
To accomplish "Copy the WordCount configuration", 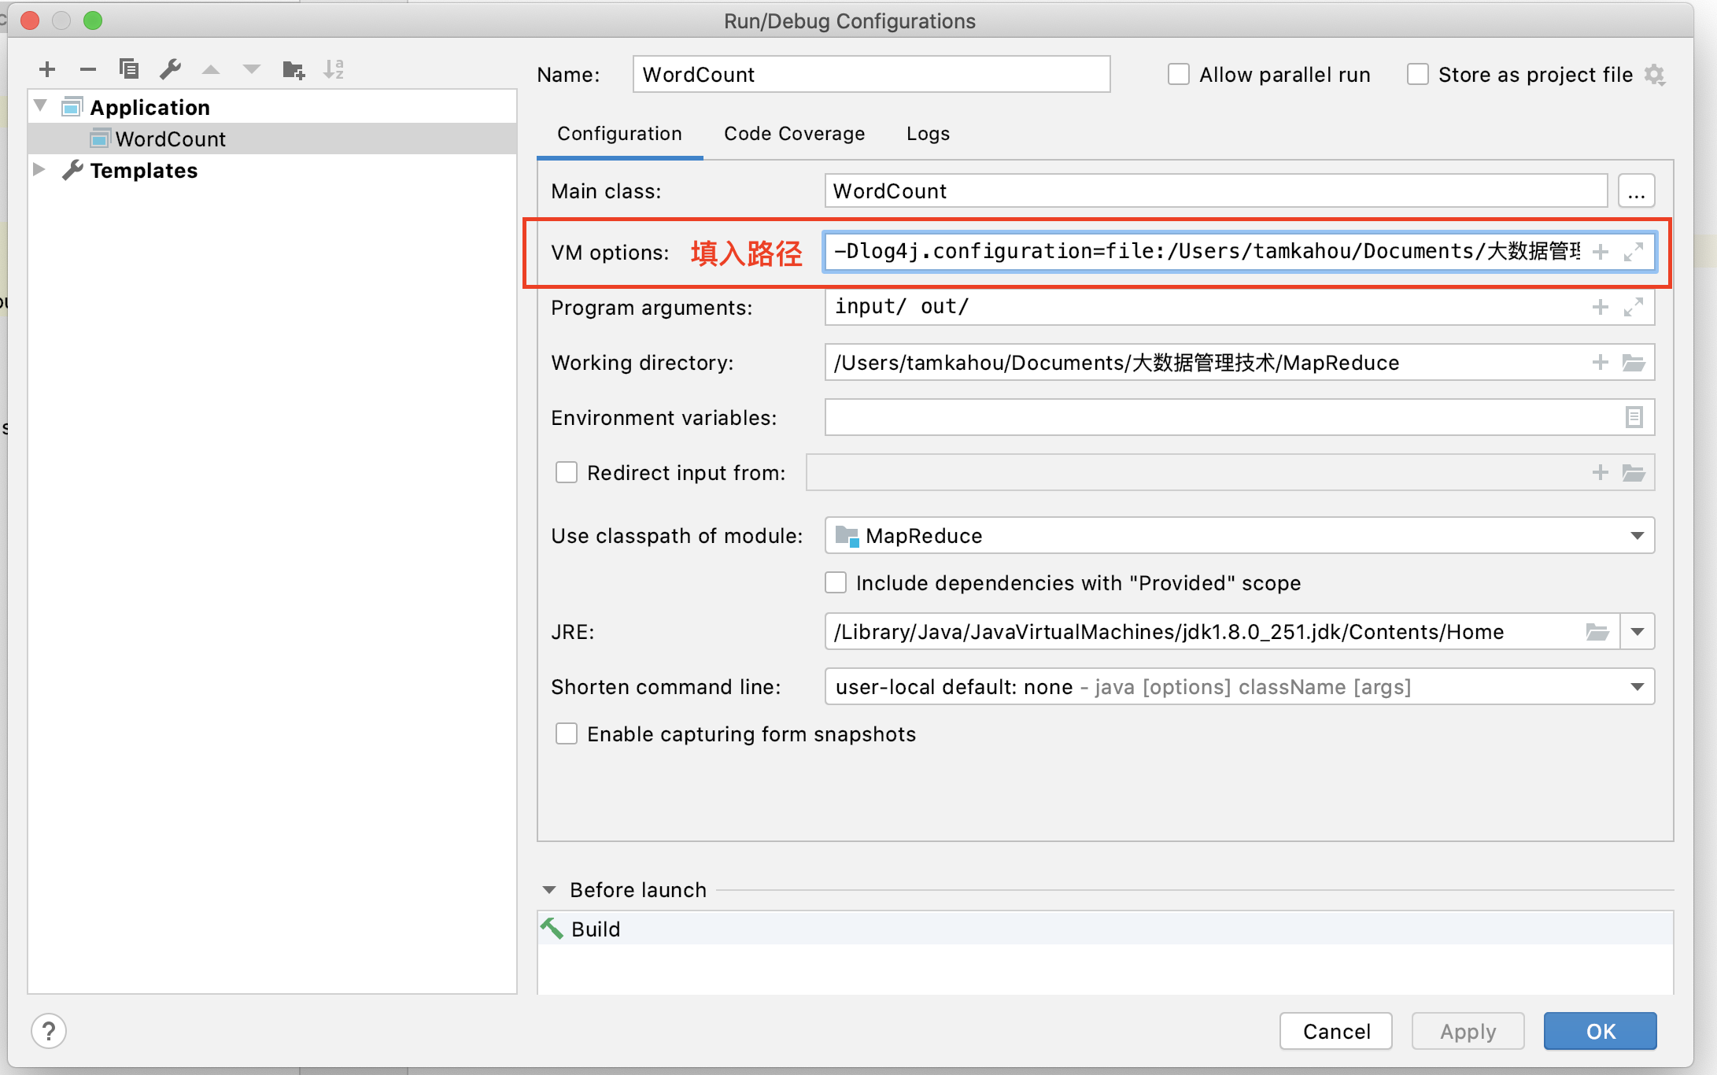I will click(x=129, y=68).
